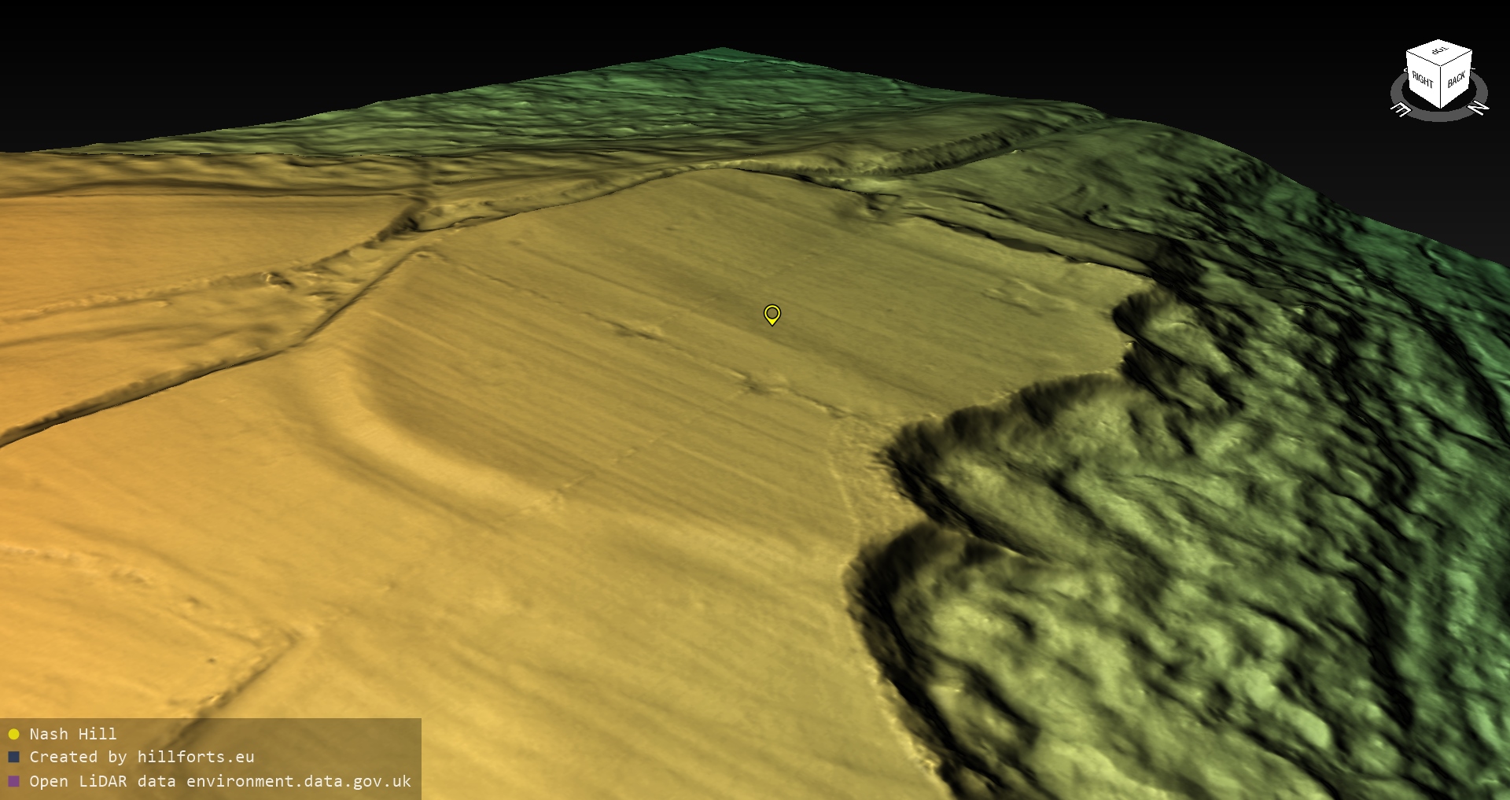Screen dimensions: 1510x800
Task: Click the purple square beside Open LiDAR data
Action: [13, 781]
